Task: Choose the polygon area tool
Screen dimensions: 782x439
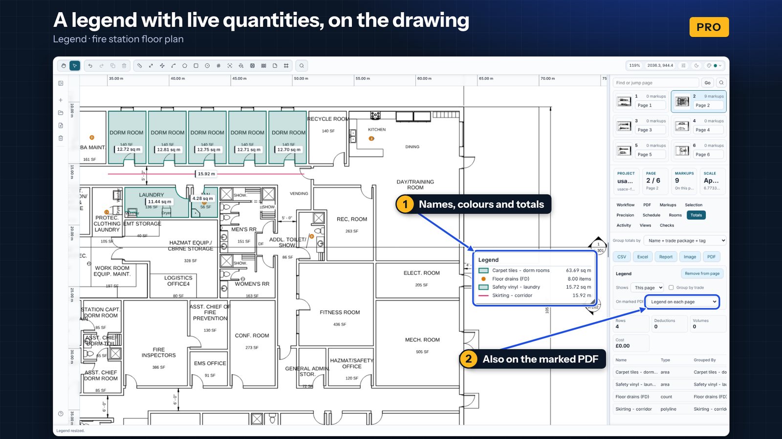Action: pyautogui.click(x=185, y=65)
